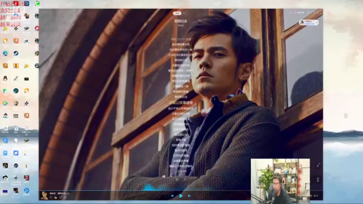363x204 pixels.
Task: Click the heart icon in the top-right toolbar
Action: 295,12
